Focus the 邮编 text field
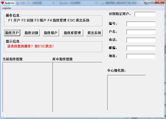This screenshot has width=166, height=119. (141, 48)
